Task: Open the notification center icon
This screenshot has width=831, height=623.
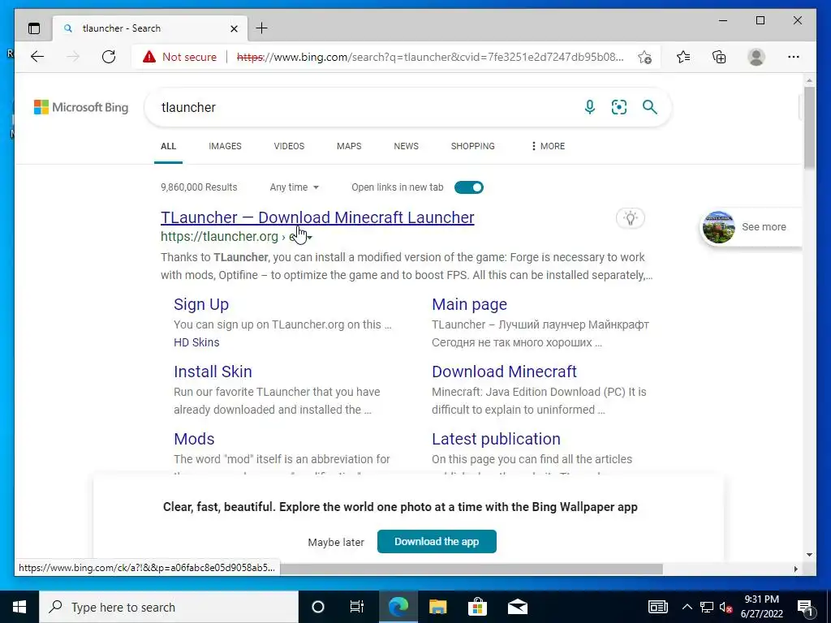Action: click(805, 607)
